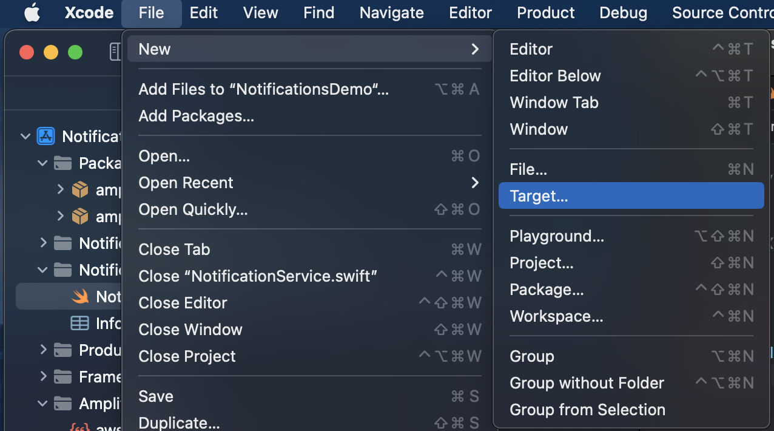Click the Products folder icon
This screenshot has height=431, width=774.
coord(62,350)
